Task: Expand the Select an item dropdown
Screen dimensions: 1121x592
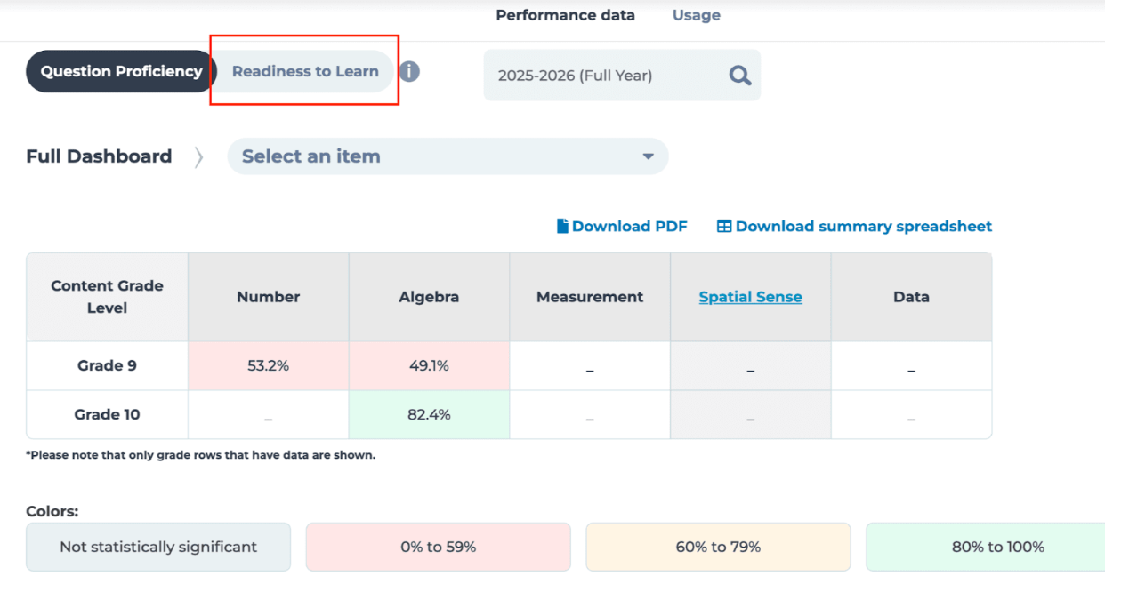Action: (x=448, y=156)
